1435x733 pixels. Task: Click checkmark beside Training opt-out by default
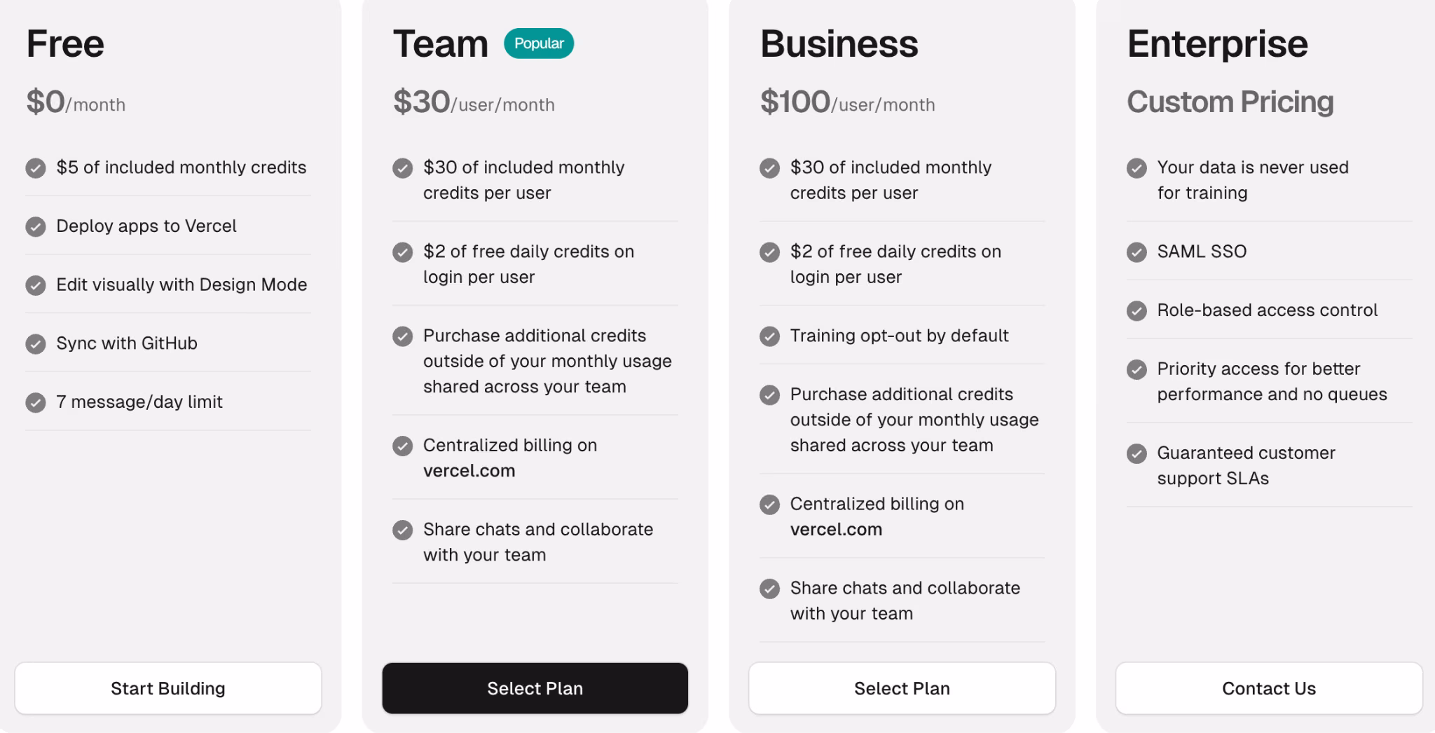coord(769,336)
